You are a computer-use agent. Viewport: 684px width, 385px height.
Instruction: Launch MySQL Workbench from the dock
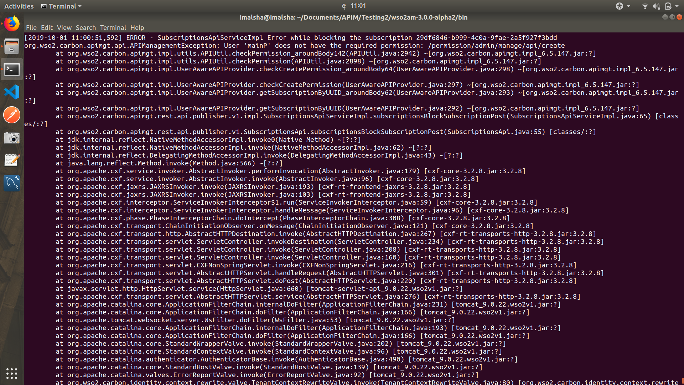[x=12, y=183]
